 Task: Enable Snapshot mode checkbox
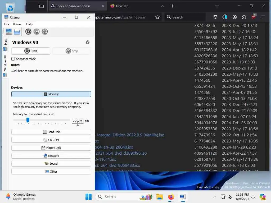(x=13, y=59)
